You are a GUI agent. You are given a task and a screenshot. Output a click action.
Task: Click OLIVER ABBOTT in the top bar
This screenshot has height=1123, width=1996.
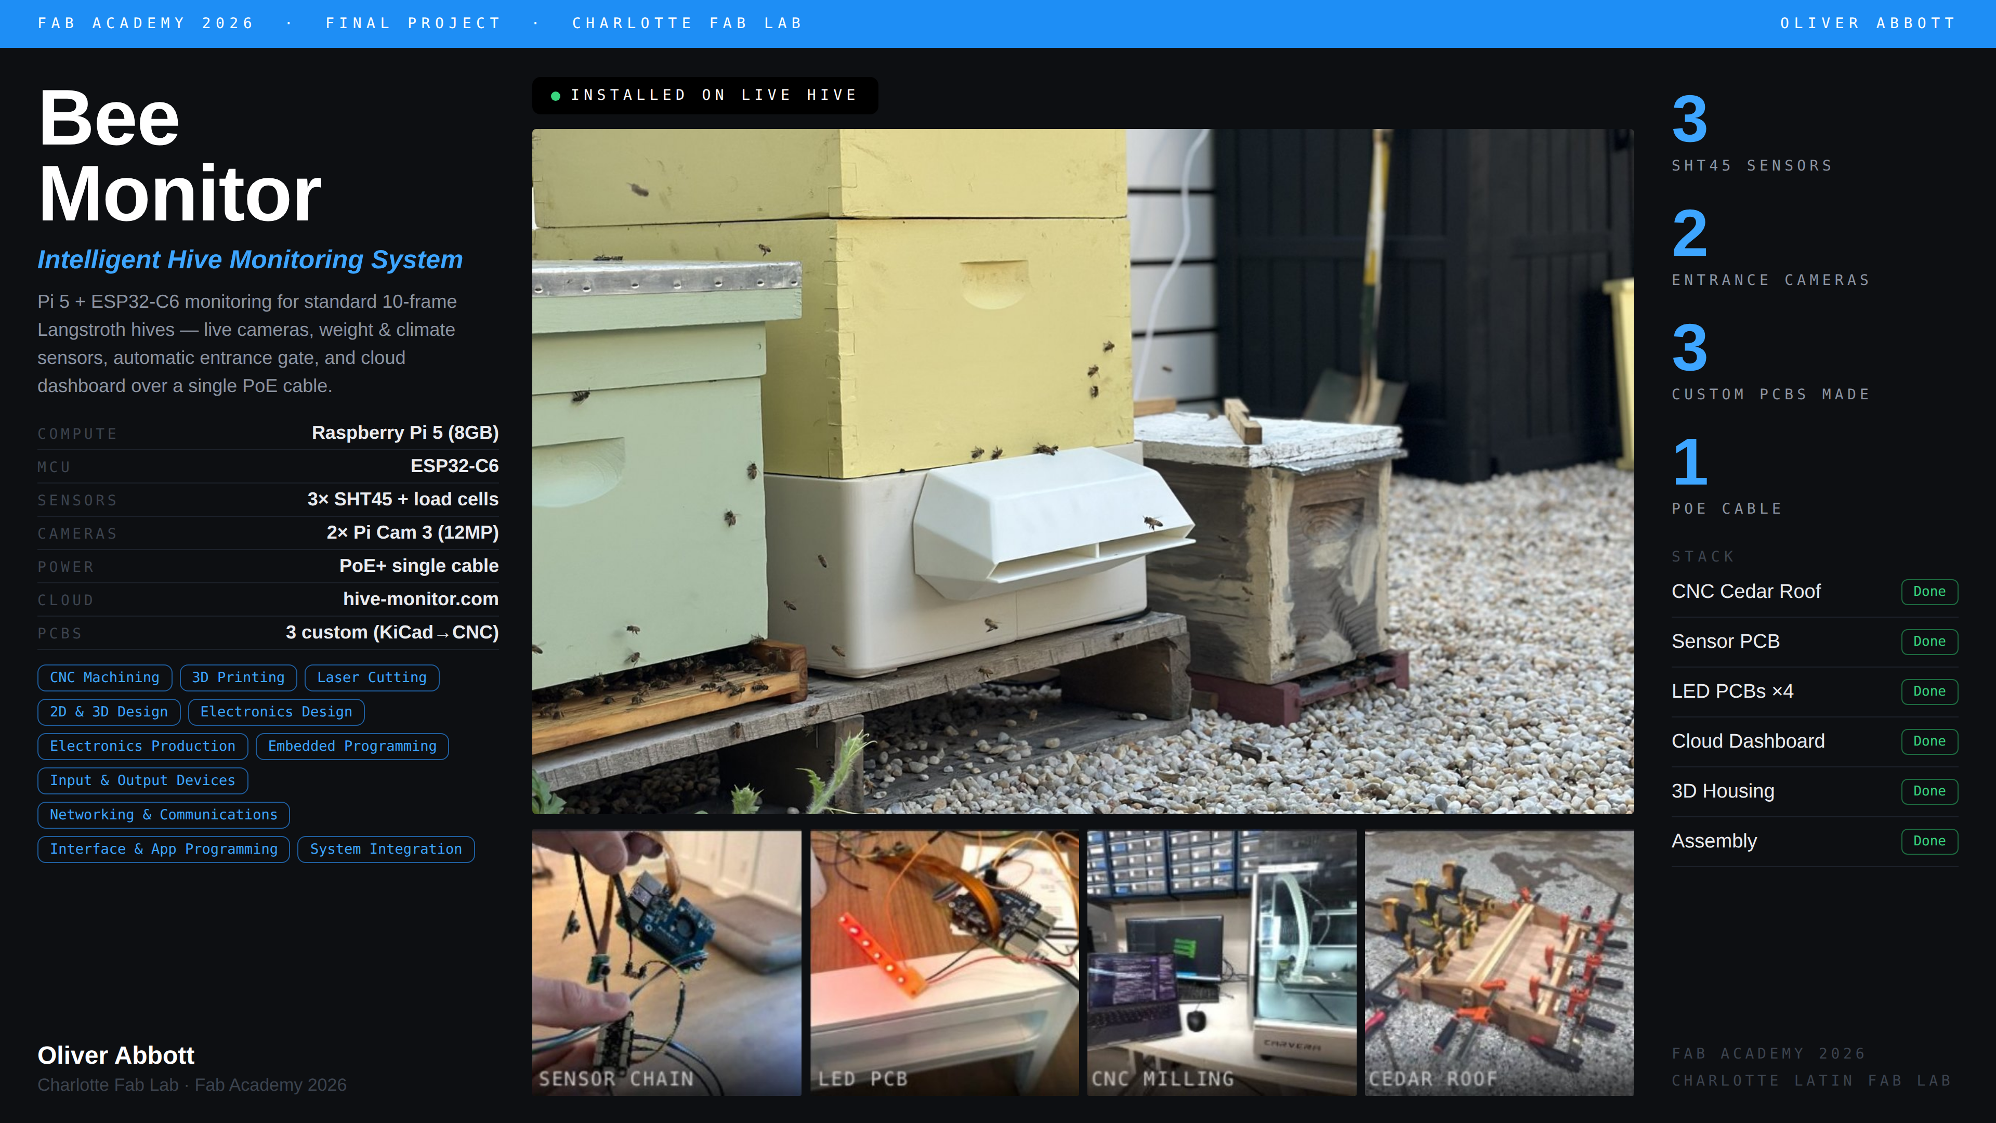1869,23
